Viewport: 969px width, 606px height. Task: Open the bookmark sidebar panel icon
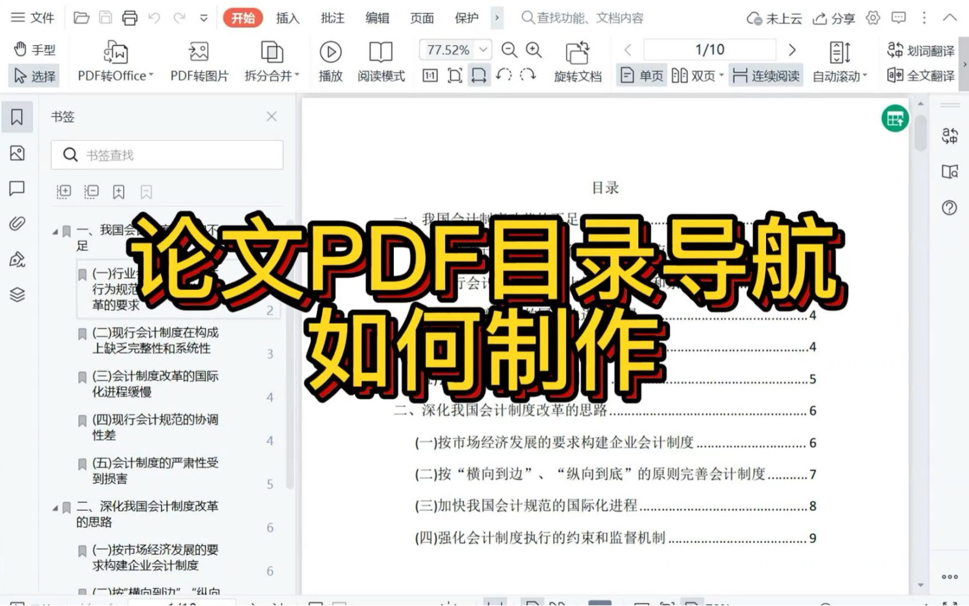coord(17,117)
